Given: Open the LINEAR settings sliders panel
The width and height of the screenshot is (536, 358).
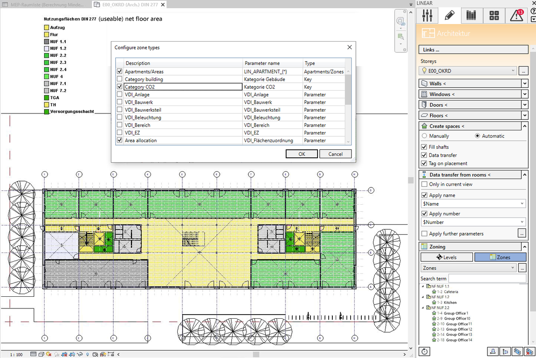Looking at the screenshot, I should (427, 15).
